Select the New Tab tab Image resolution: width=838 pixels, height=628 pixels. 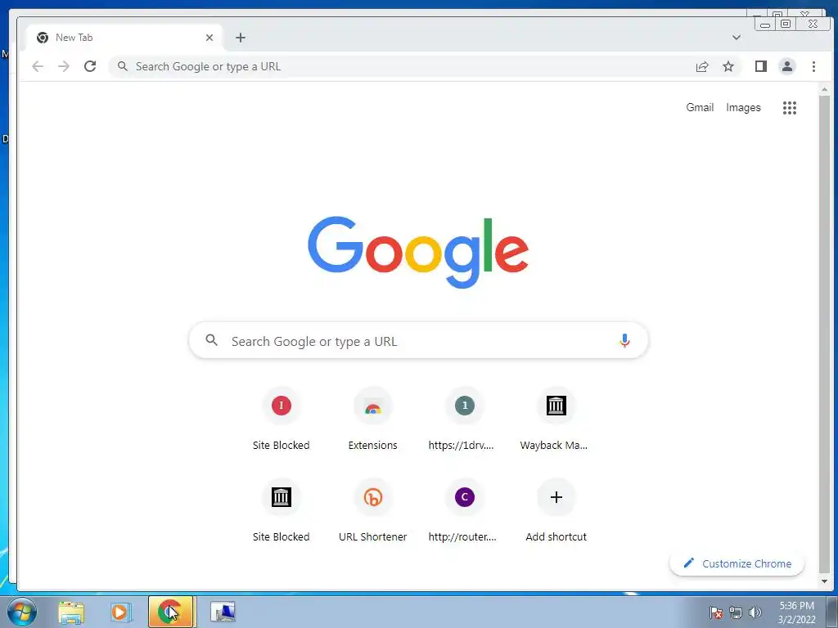click(124, 38)
